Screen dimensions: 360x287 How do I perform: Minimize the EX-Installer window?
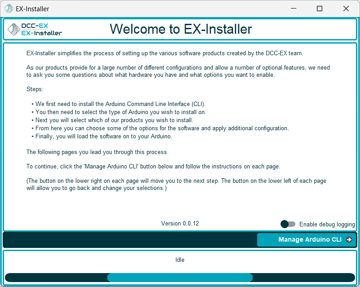click(x=293, y=9)
